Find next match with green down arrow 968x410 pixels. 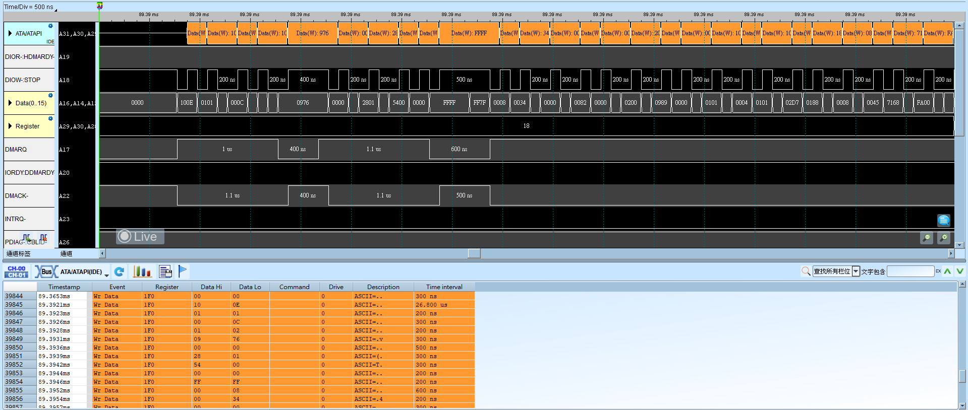click(960, 271)
